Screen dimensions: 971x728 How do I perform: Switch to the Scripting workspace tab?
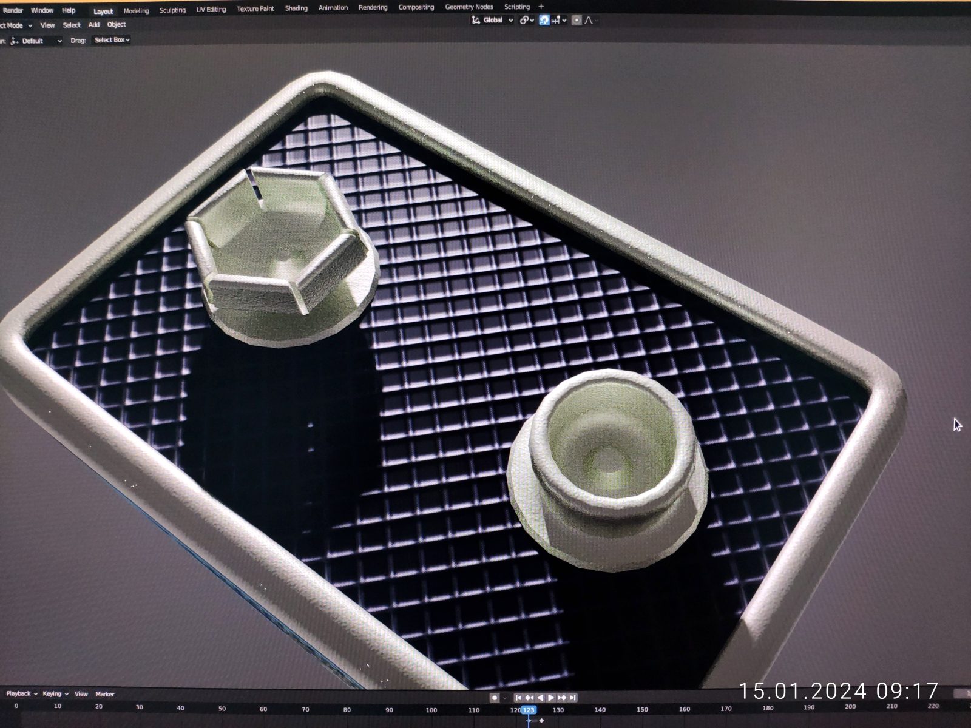pos(517,7)
